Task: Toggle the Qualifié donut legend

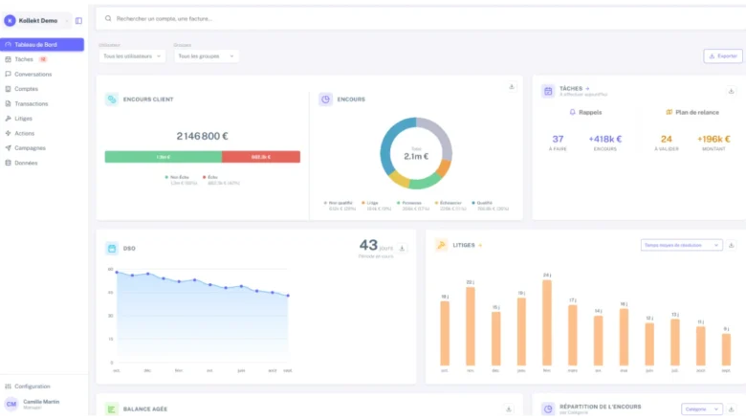Action: 490,206
